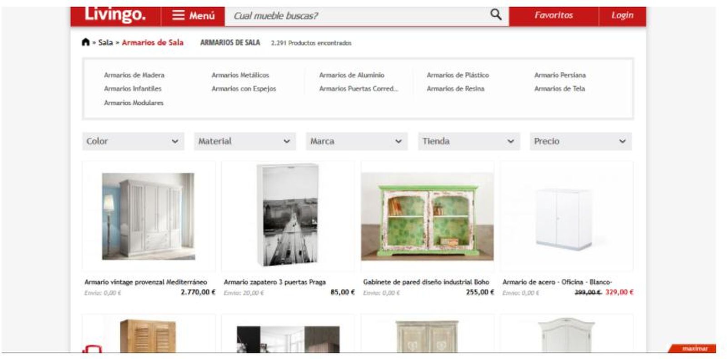
Task: Click the Login button
Action: (x=622, y=15)
